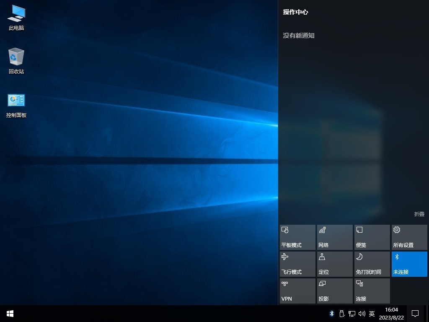
Task: Click the volume speaker tray icon
Action: (x=362, y=314)
